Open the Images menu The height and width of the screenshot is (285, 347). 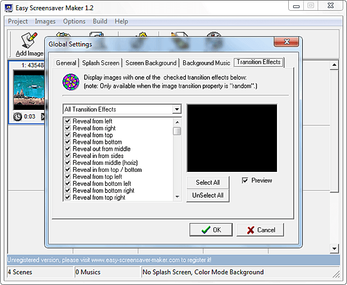point(45,22)
